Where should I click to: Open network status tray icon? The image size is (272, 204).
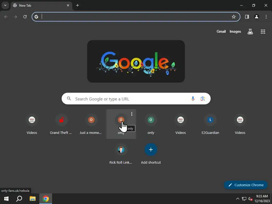pos(244,199)
